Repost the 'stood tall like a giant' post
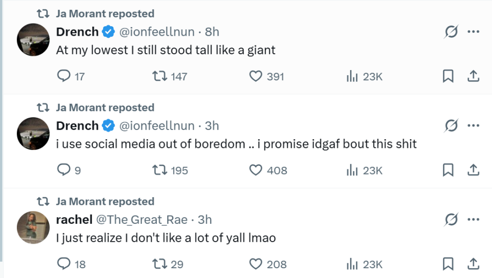Image resolution: width=492 pixels, height=278 pixels. pyautogui.click(x=160, y=76)
